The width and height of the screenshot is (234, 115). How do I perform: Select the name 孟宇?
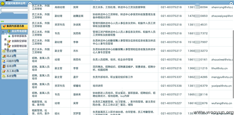tap(76, 77)
